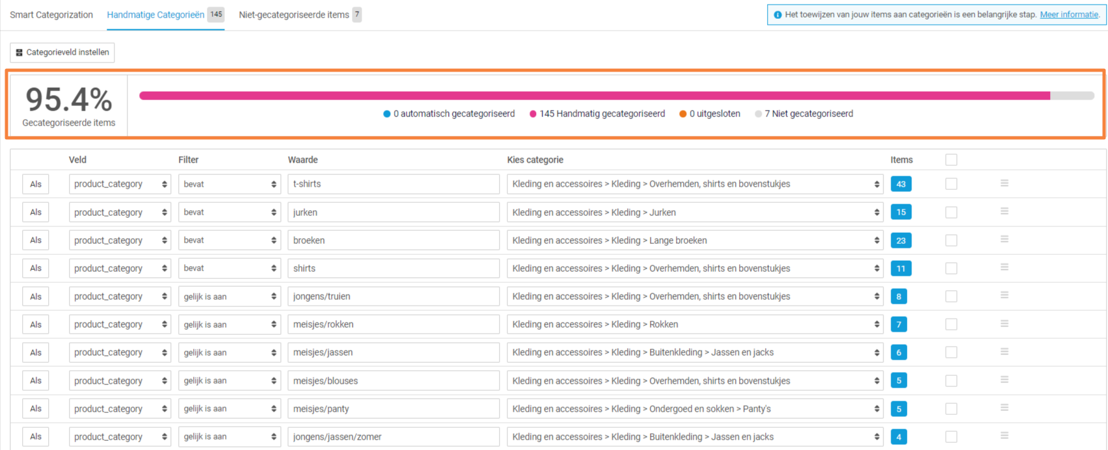Grab the reorder handle on the broeken row
The height and width of the screenshot is (450, 1108).
(x=1004, y=239)
